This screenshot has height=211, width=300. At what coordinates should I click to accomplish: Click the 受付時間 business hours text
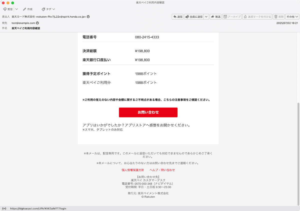click(148, 187)
